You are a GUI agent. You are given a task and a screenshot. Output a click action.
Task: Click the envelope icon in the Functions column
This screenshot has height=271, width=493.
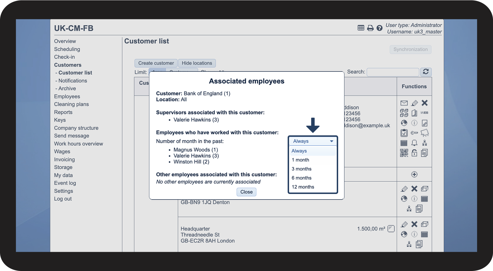404,103
